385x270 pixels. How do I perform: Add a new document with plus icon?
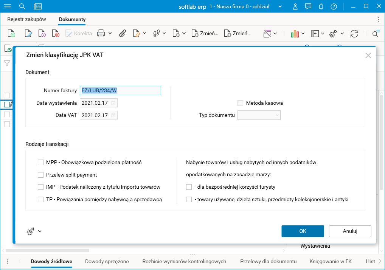[x=11, y=33]
